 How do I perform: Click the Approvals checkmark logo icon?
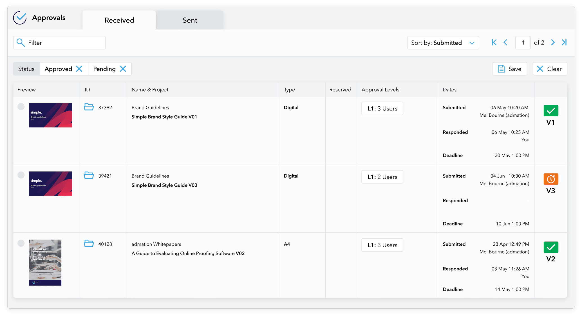pyautogui.click(x=20, y=17)
